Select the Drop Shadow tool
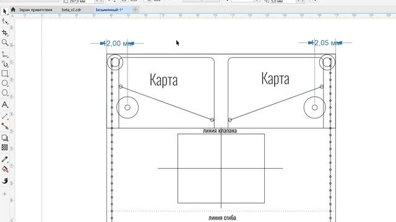Viewport: 396px width, 222px height. (x=4, y=138)
